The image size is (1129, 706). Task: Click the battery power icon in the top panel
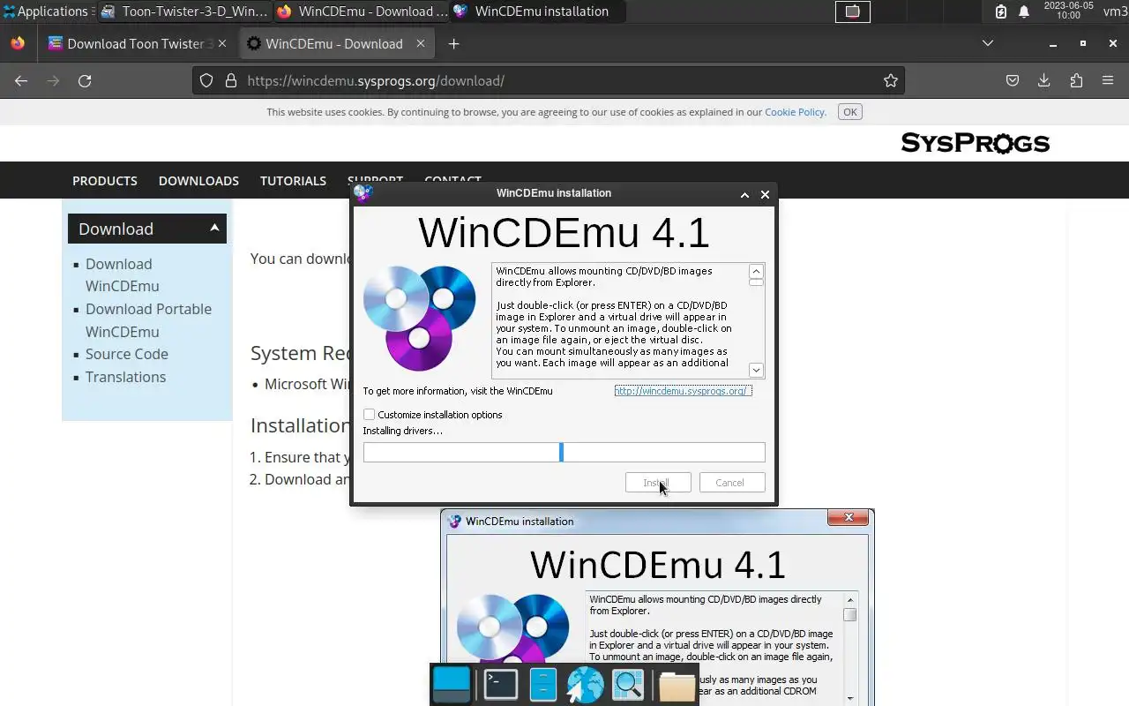(1001, 11)
